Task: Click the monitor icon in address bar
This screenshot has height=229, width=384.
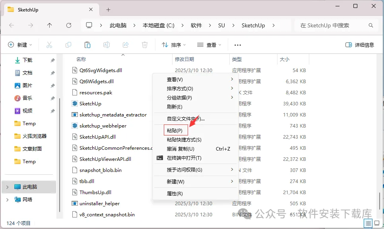Action: 89,25
